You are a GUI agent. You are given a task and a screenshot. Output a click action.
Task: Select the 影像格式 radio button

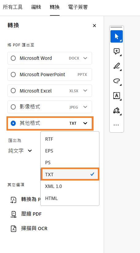13,107
